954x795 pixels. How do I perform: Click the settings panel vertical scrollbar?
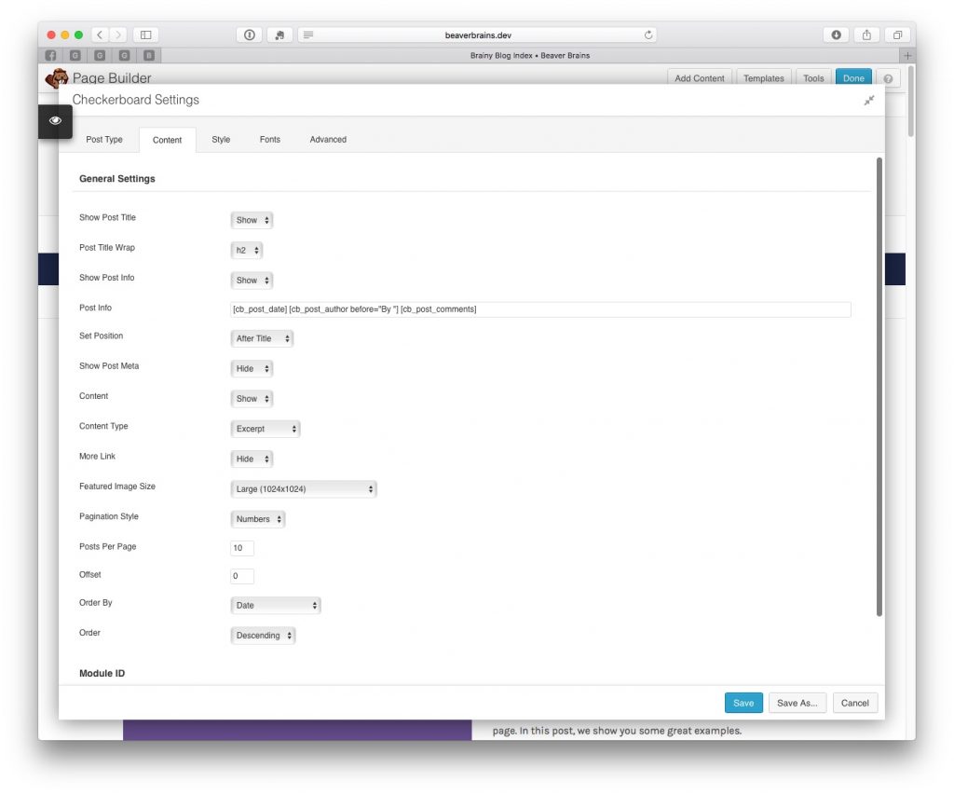pyautogui.click(x=879, y=387)
